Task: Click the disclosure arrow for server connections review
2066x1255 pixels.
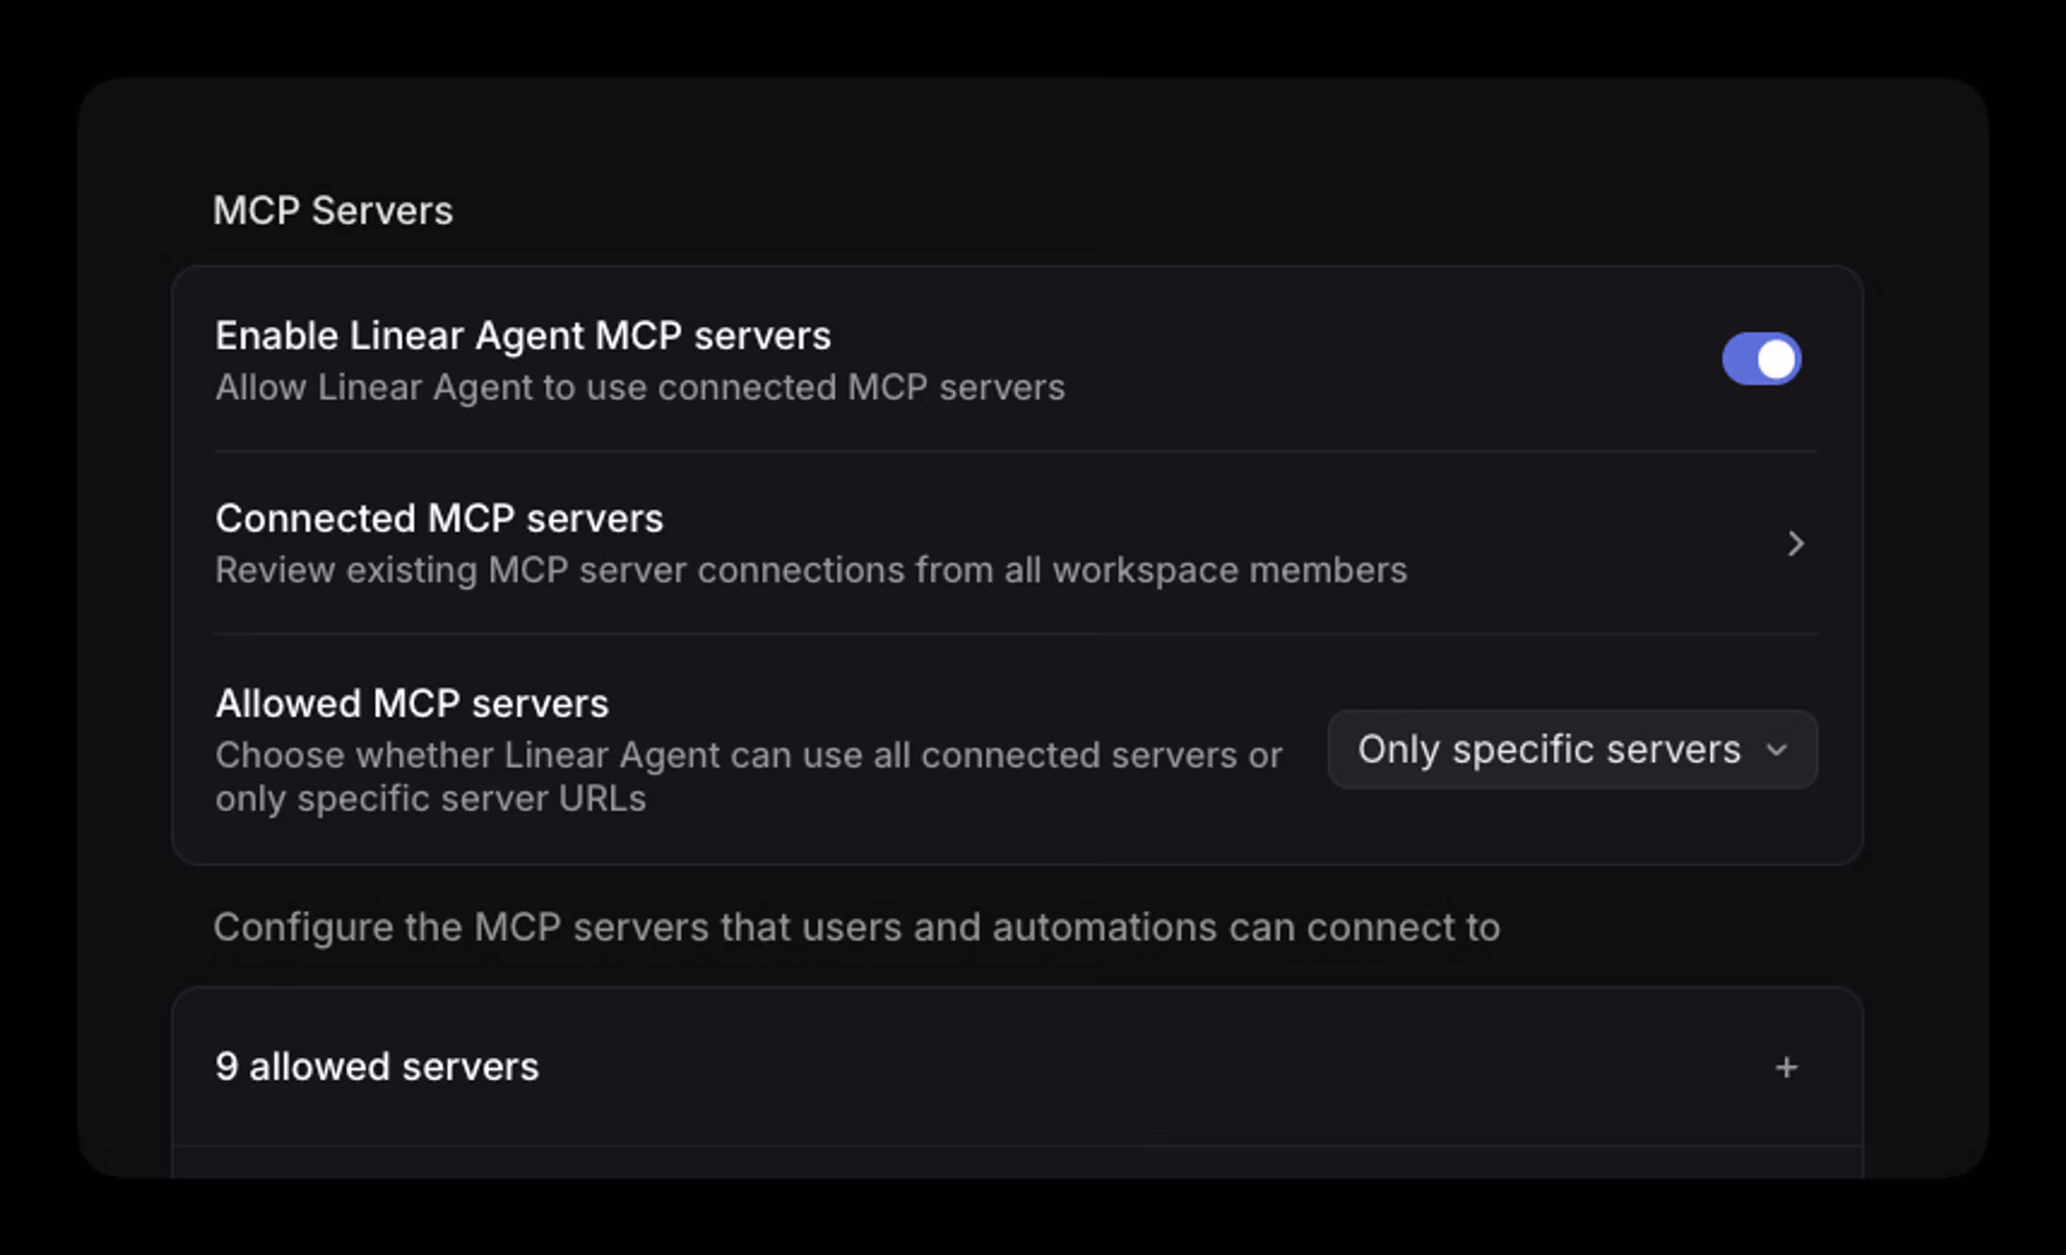Action: click(x=1796, y=544)
